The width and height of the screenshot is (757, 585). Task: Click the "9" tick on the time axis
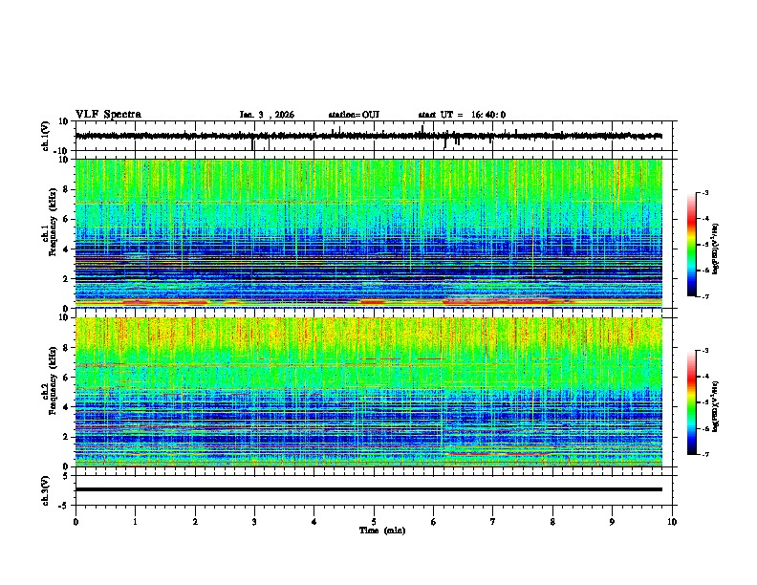[x=612, y=522]
